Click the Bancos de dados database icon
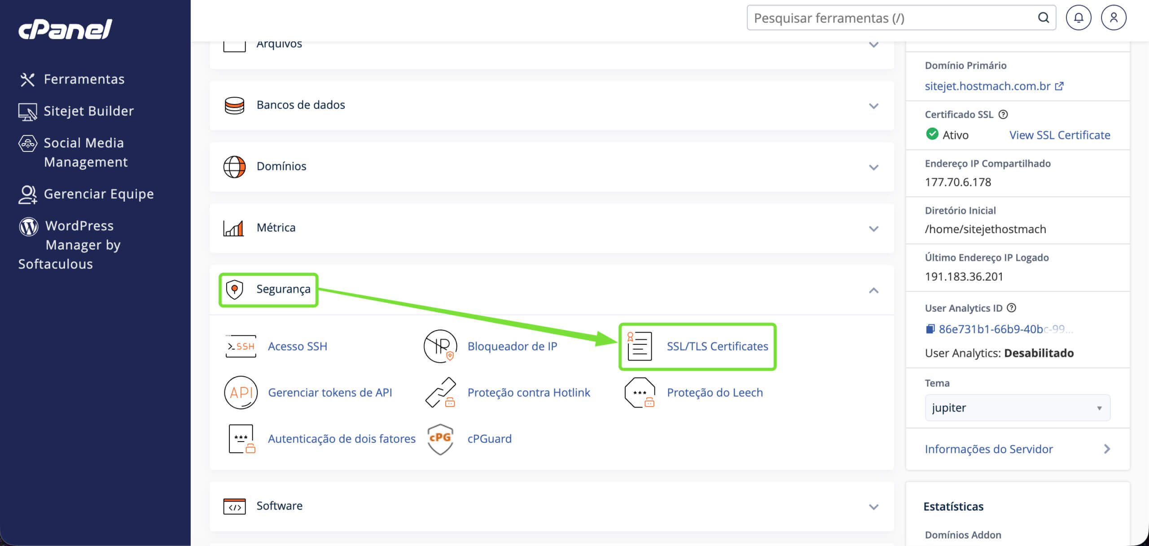 (x=234, y=106)
